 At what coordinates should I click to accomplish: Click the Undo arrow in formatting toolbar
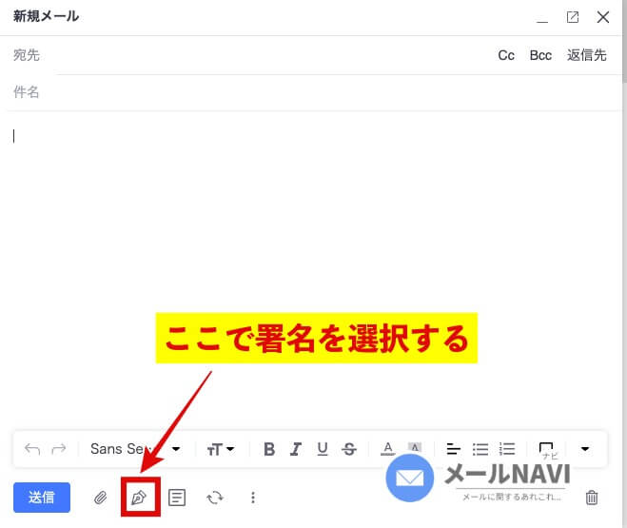pos(32,449)
